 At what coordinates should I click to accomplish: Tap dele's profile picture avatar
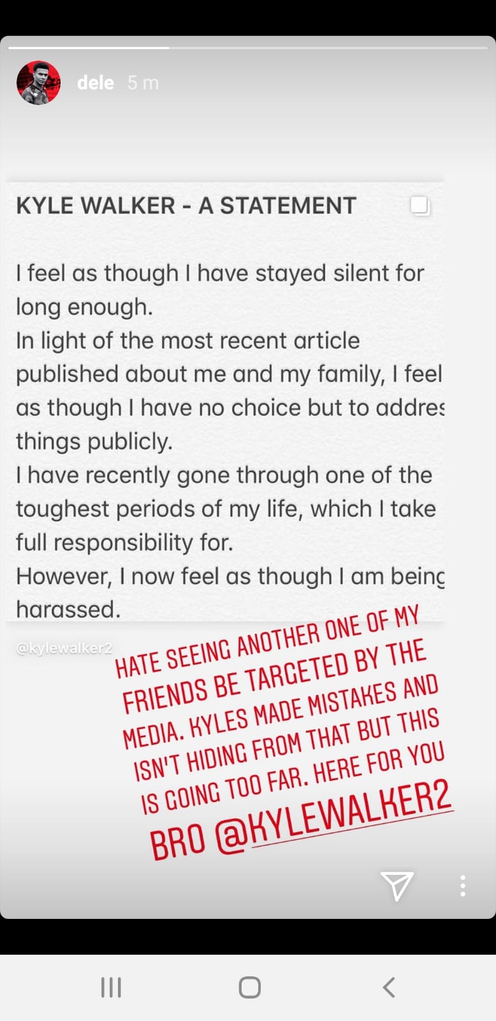pos(38,82)
